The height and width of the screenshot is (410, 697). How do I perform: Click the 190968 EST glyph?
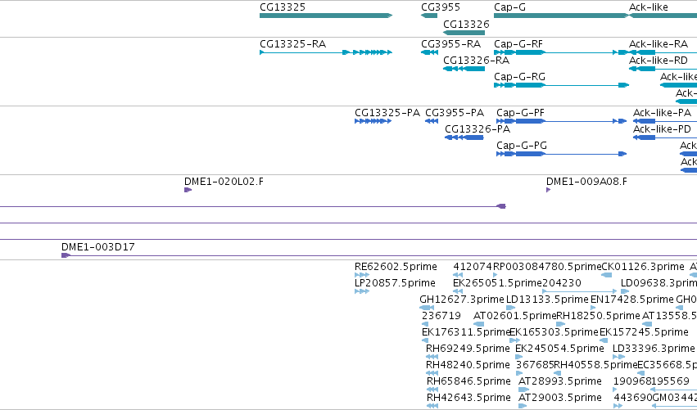pyautogui.click(x=615, y=390)
